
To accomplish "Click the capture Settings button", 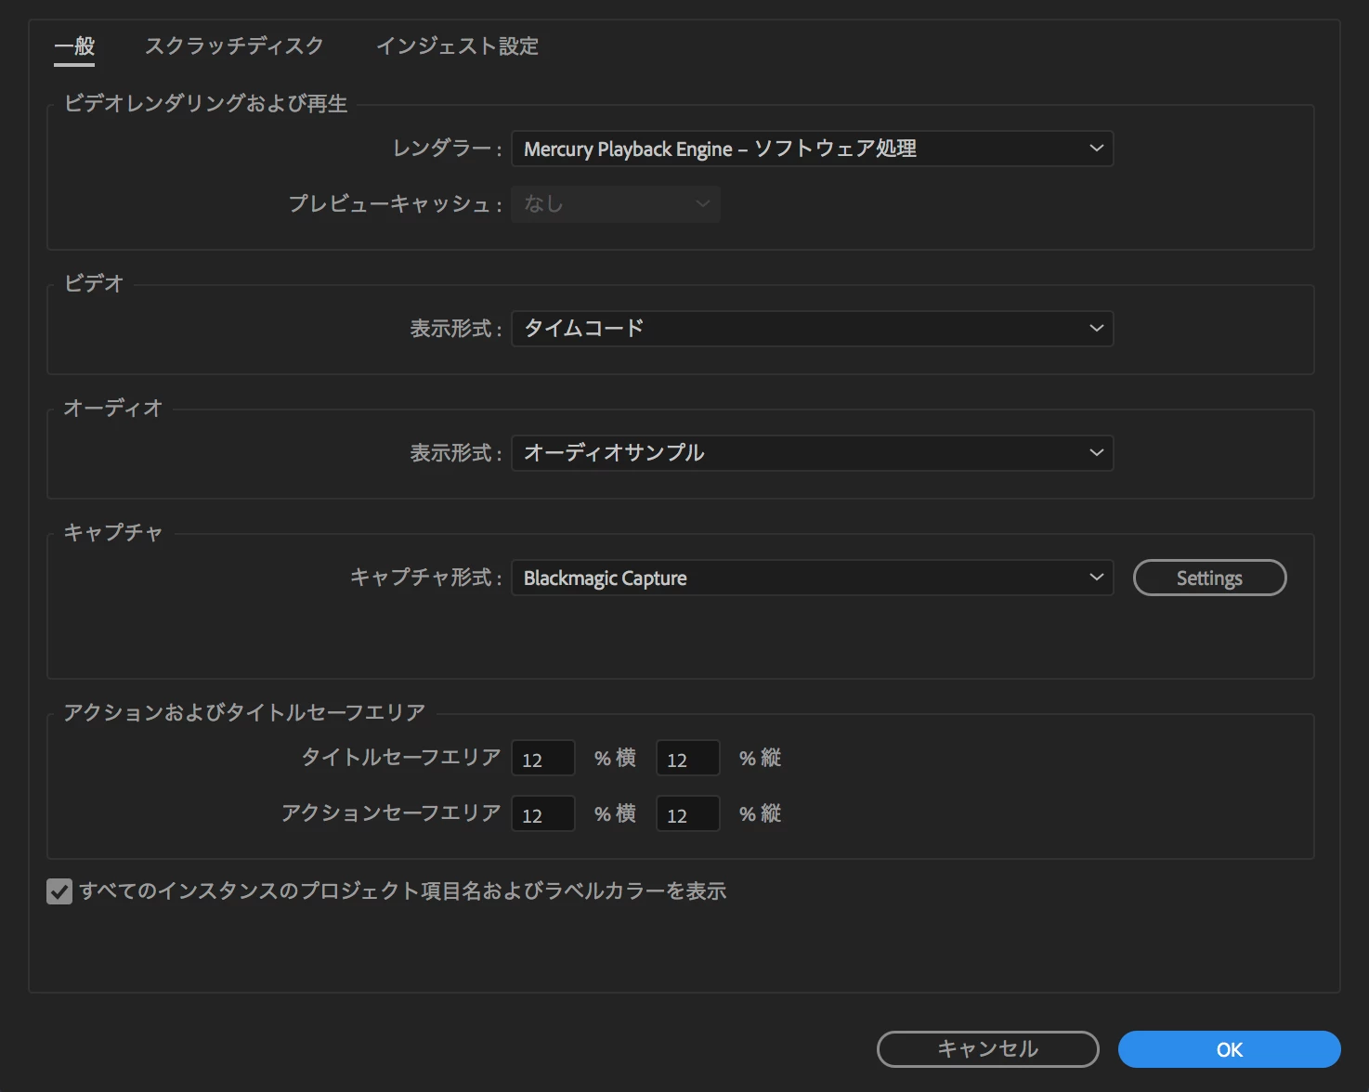I will (1209, 578).
